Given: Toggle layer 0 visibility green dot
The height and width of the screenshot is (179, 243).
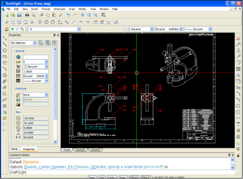Looking at the screenshot, I should tap(12, 29).
